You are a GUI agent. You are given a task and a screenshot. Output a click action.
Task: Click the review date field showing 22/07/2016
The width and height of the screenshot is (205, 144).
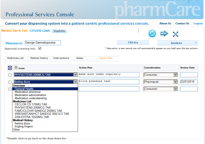coord(189,82)
